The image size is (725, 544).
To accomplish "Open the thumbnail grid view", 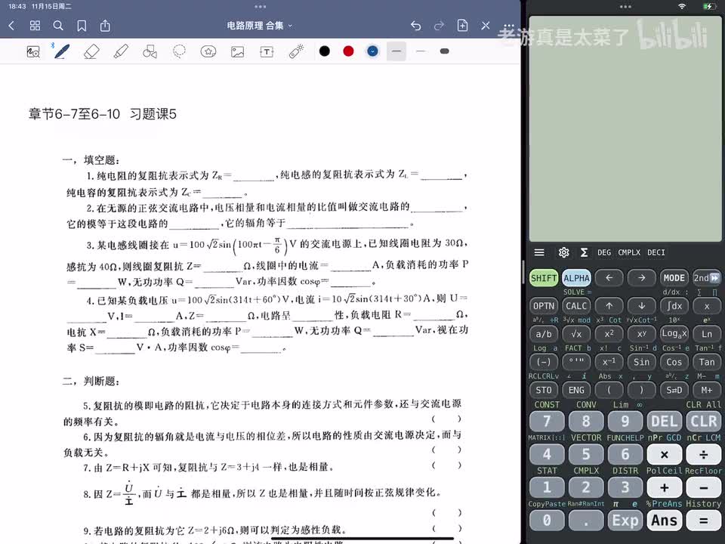I will pyautogui.click(x=35, y=26).
